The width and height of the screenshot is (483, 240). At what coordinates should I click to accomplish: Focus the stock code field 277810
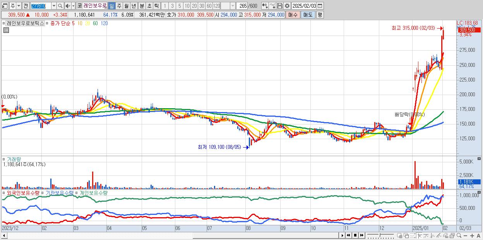(x=41, y=6)
